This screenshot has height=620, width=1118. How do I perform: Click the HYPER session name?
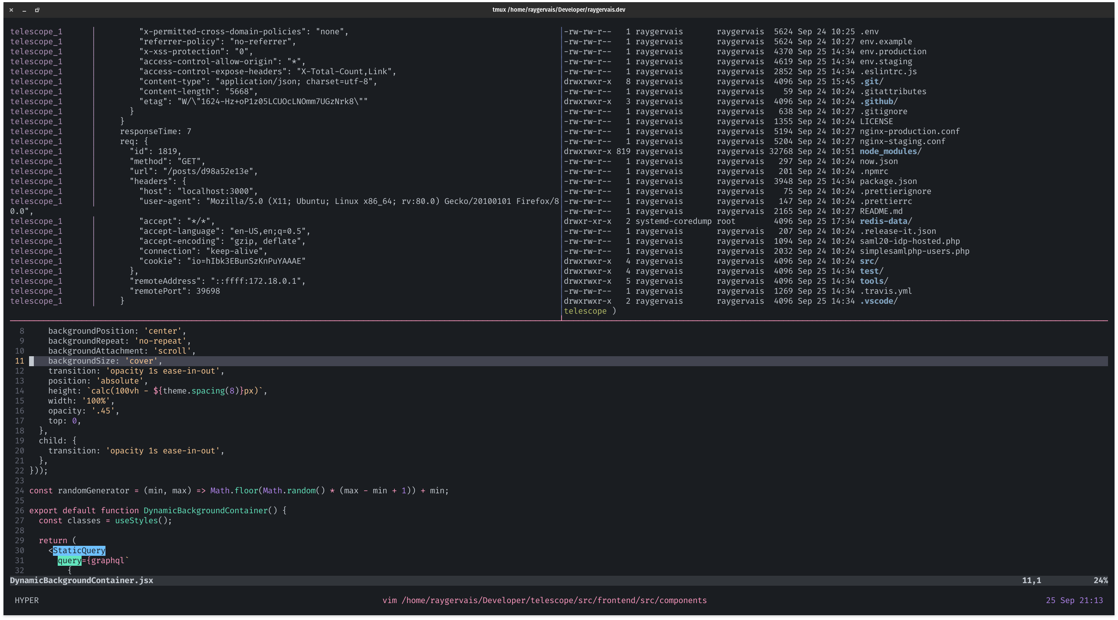click(x=26, y=600)
